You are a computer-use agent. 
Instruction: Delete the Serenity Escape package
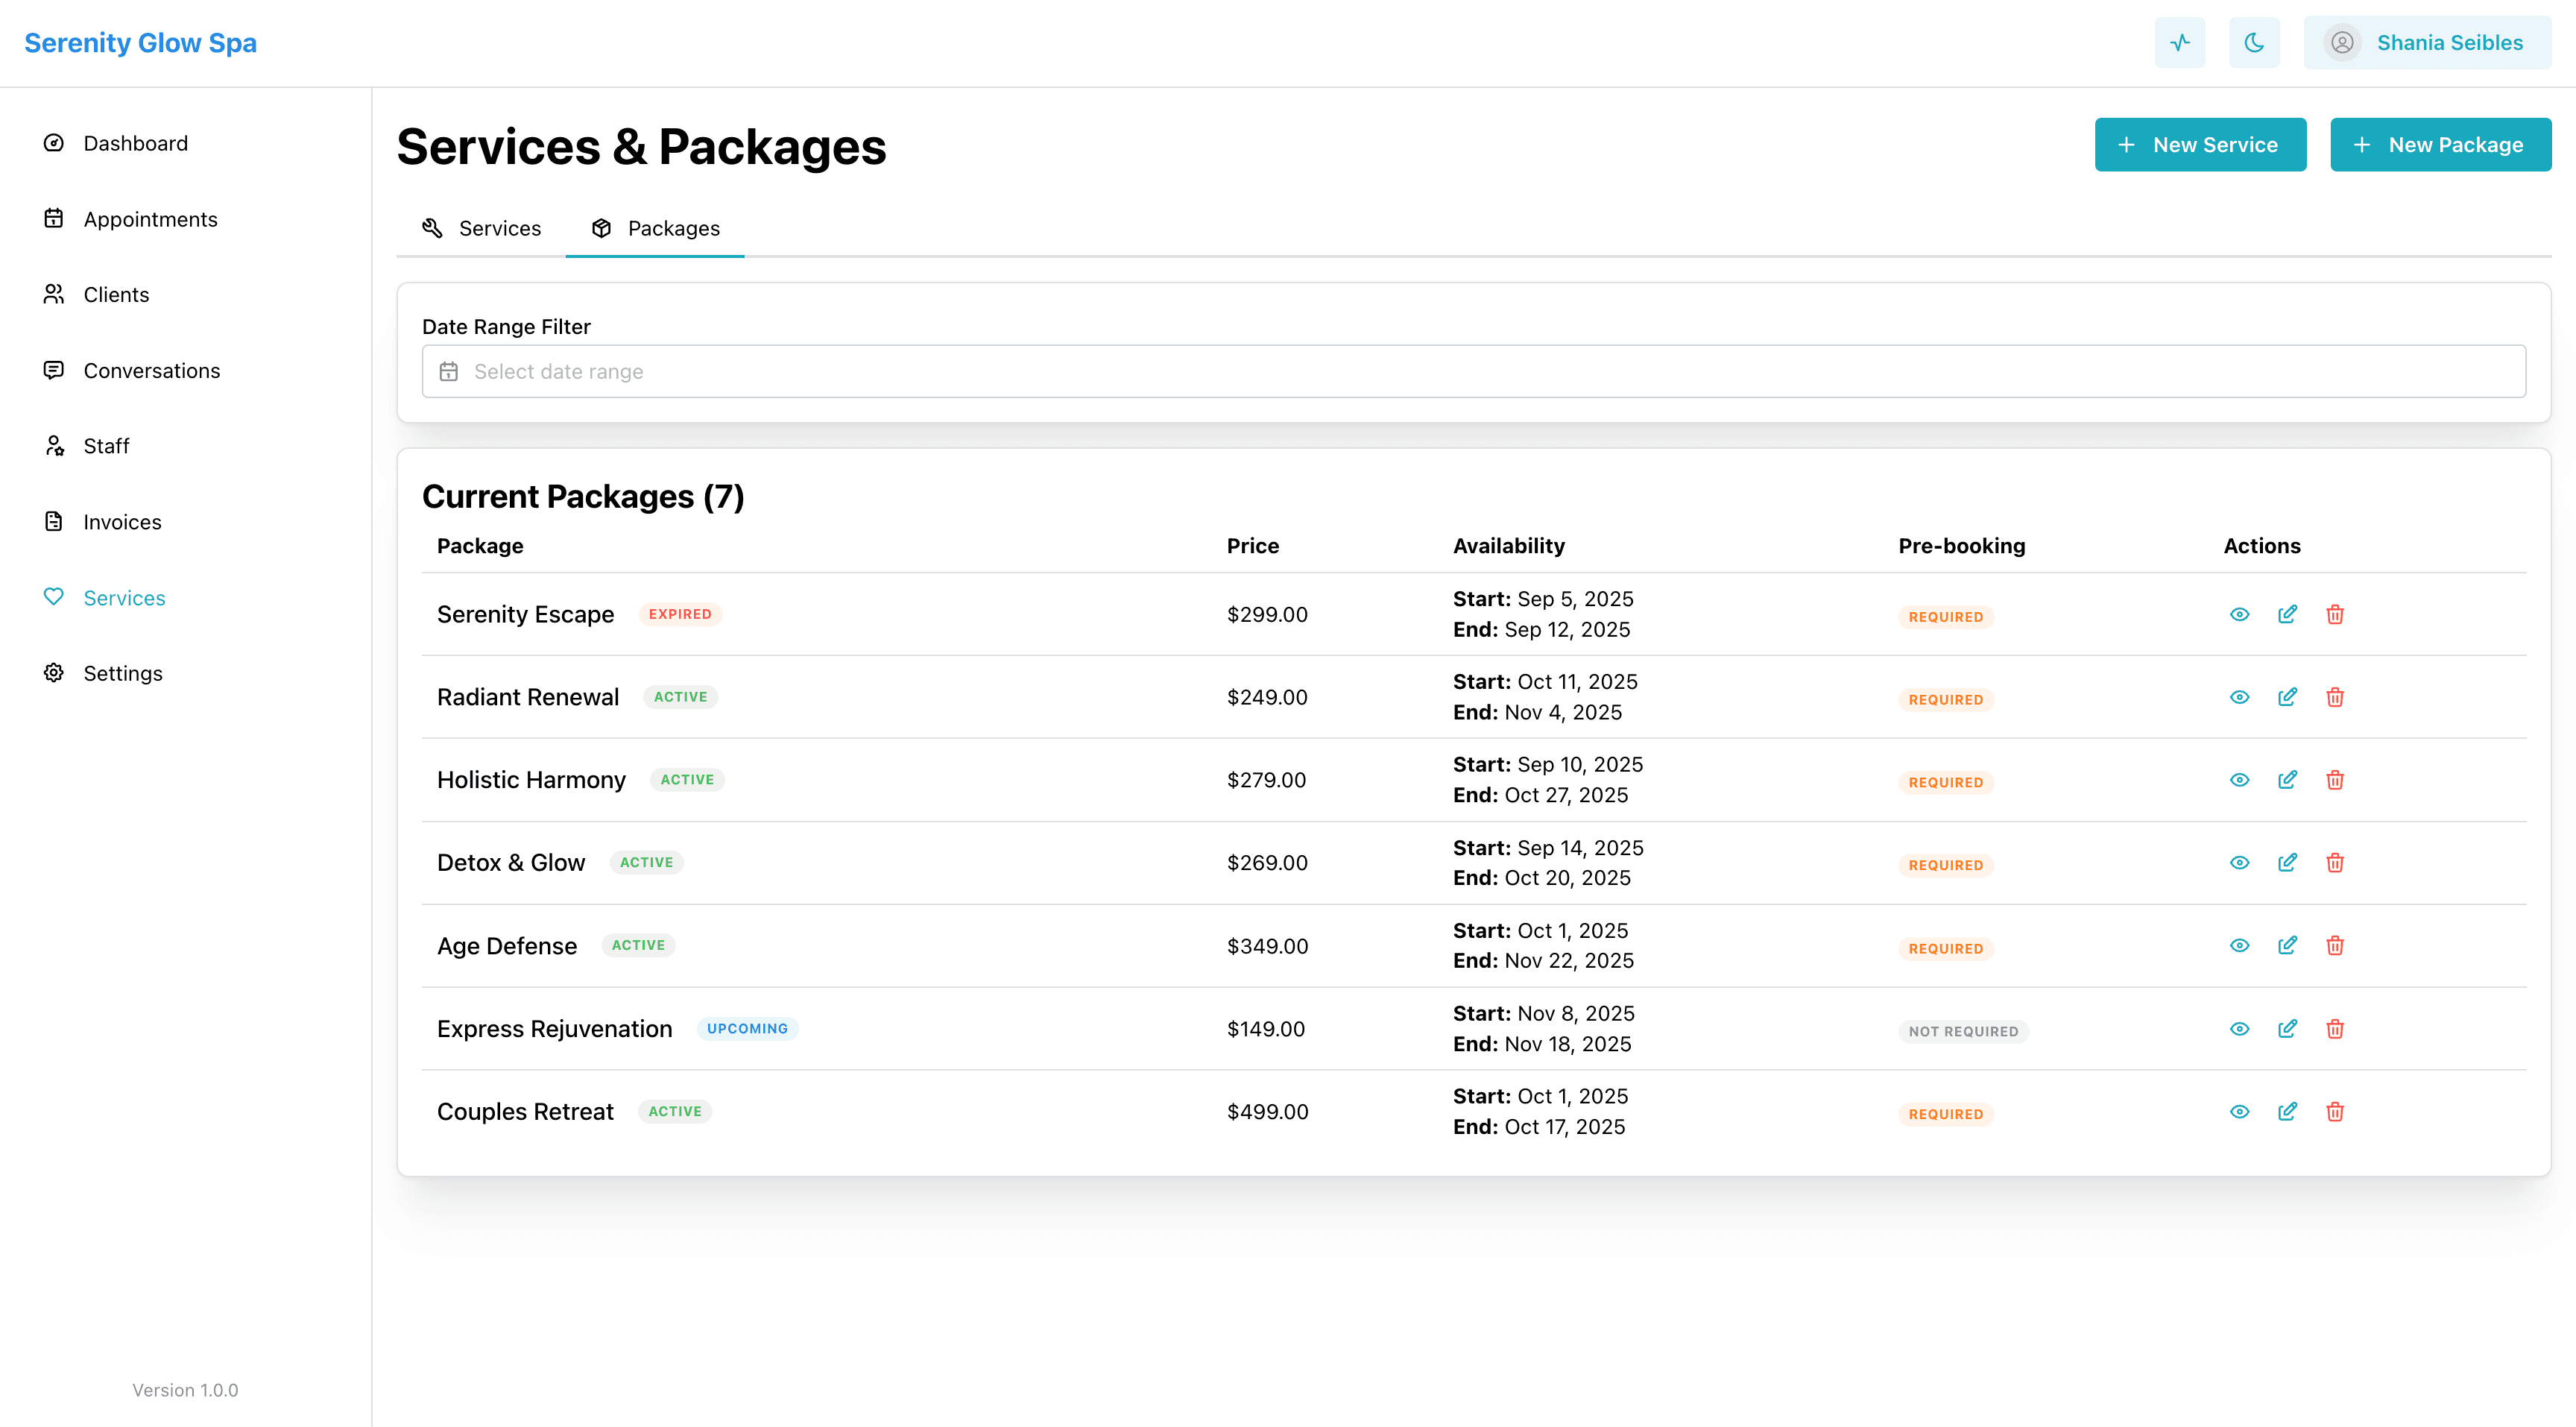pos(2334,614)
